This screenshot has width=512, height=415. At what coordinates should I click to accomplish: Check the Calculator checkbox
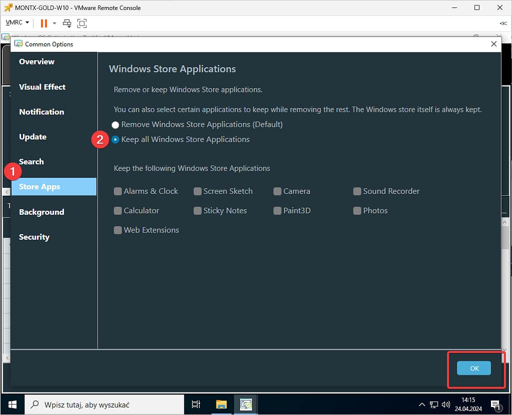[118, 211]
